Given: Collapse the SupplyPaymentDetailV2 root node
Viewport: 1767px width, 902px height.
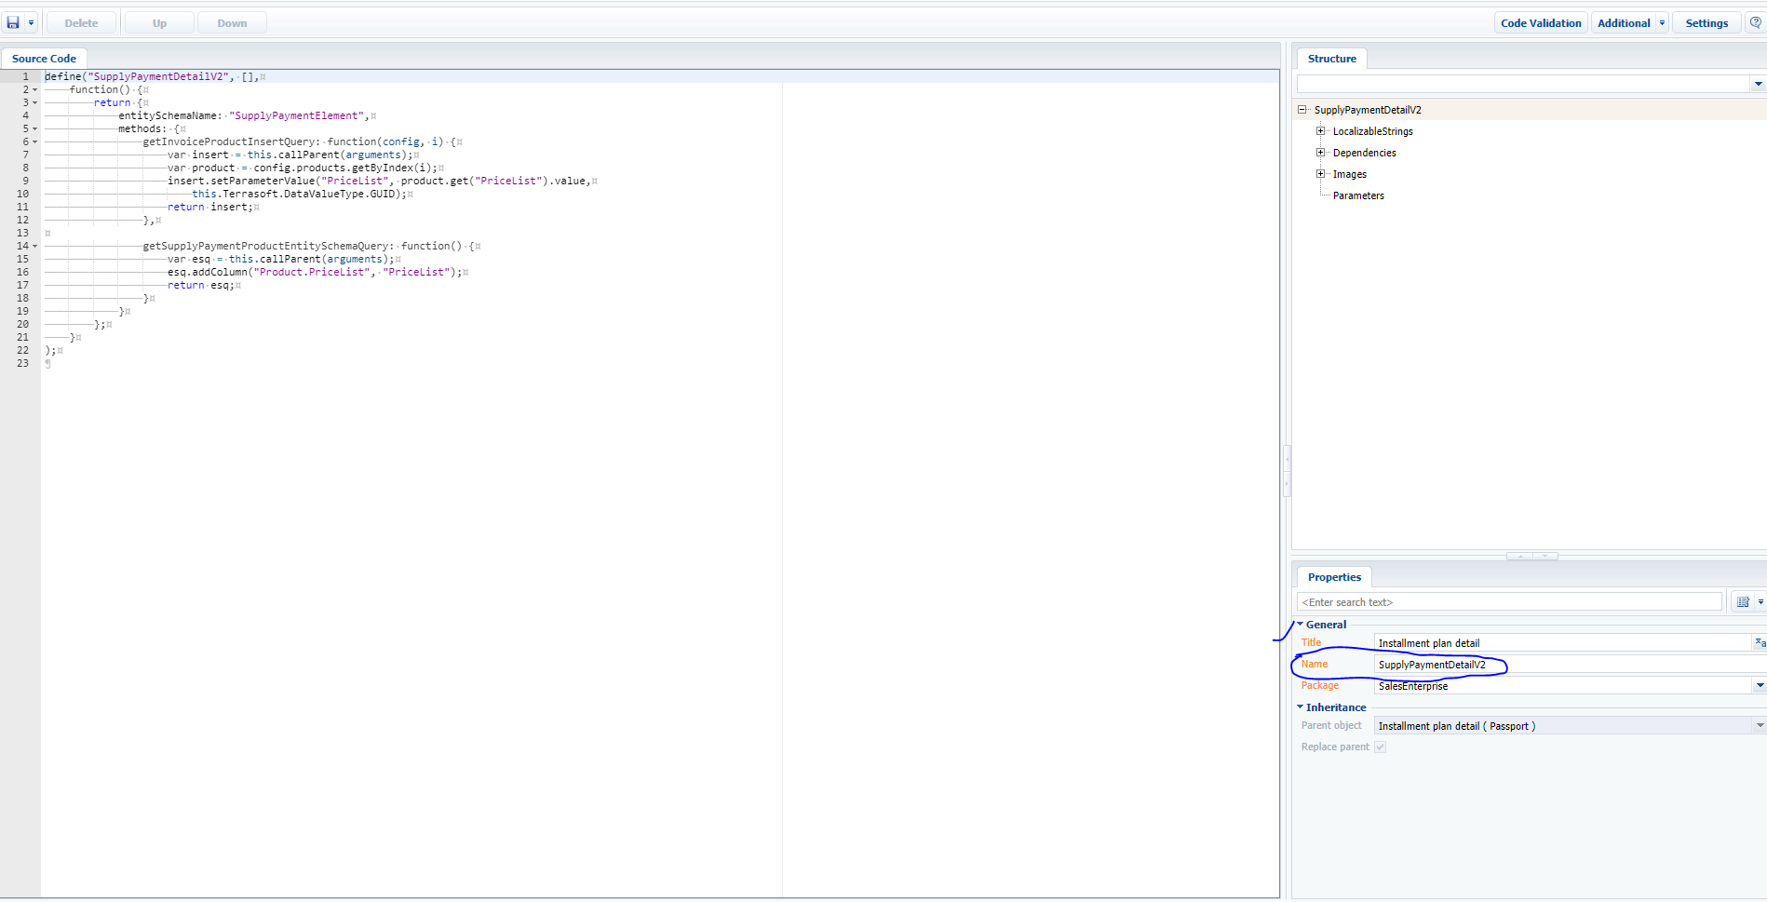Looking at the screenshot, I should click(x=1302, y=110).
